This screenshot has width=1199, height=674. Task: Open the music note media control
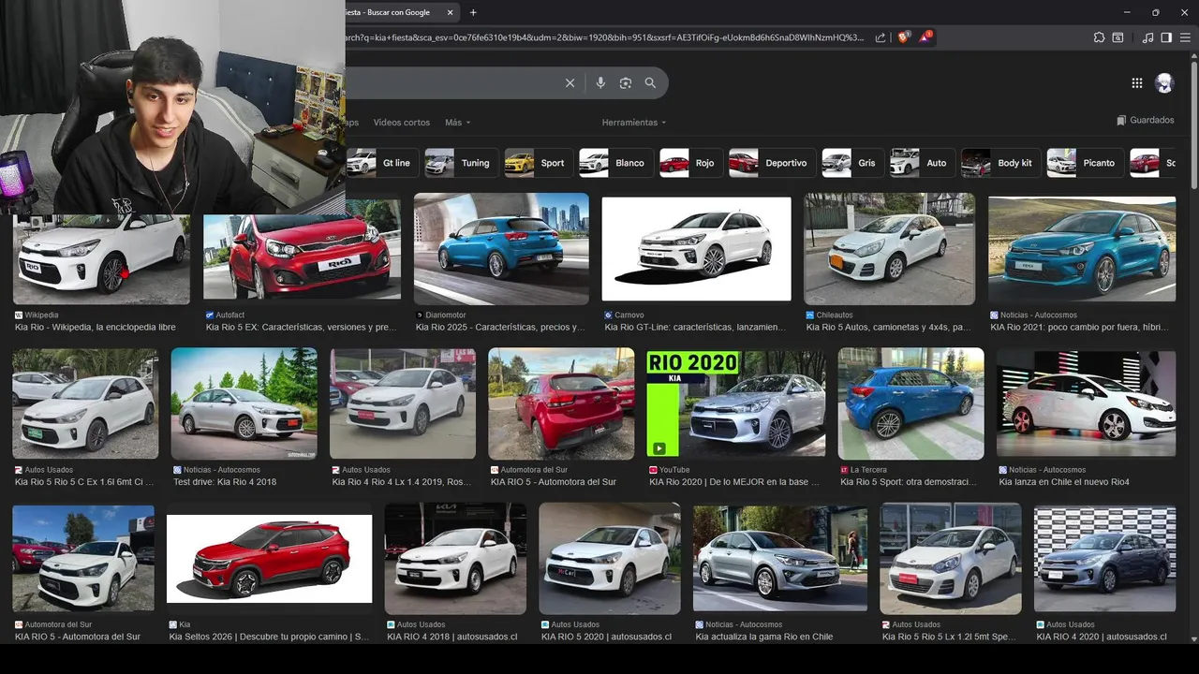click(1148, 37)
